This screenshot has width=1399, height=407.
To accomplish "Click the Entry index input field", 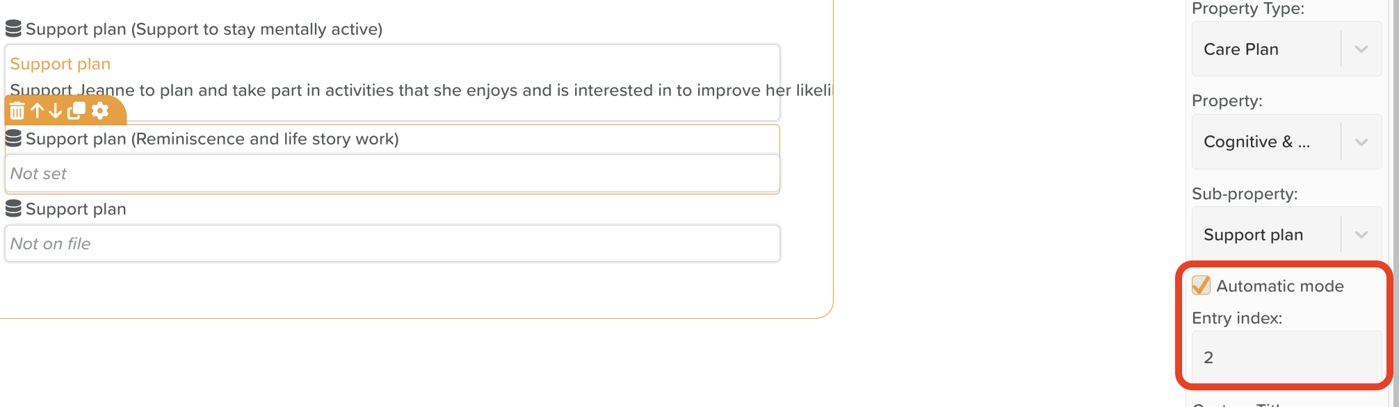I will tap(1286, 357).
